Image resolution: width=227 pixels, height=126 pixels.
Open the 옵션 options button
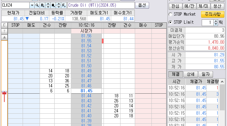click(x=142, y=5)
